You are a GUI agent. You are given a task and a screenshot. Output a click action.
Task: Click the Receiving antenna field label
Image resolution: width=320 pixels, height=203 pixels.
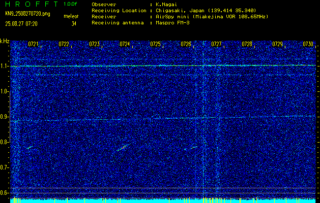click(x=118, y=23)
